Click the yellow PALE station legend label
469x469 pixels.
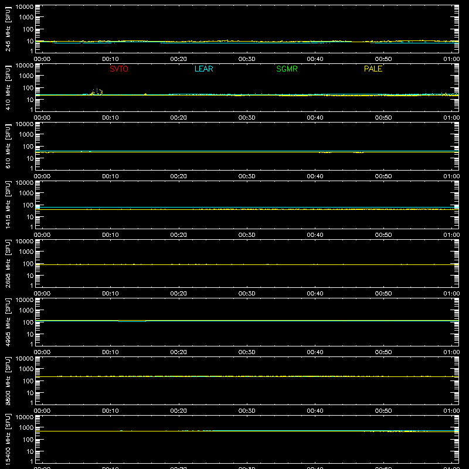373,69
